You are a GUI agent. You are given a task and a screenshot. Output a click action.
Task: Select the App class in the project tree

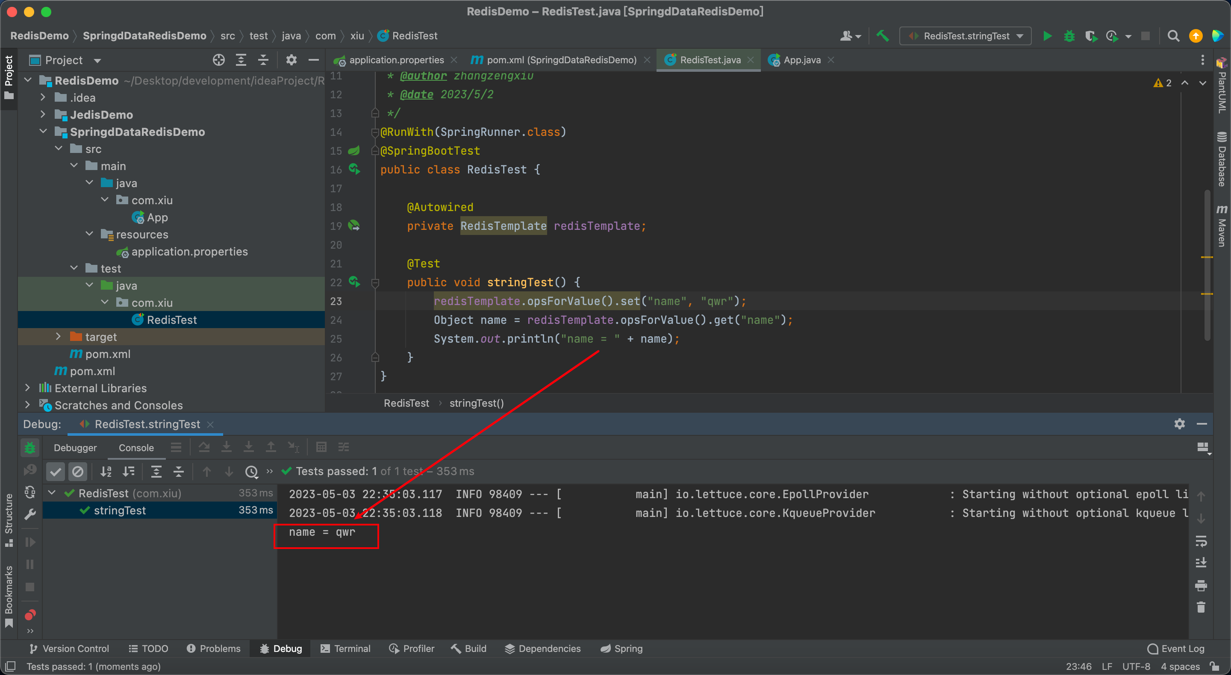click(157, 217)
